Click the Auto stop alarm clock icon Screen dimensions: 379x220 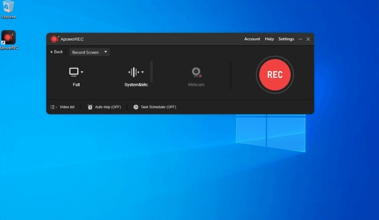[x=90, y=107]
